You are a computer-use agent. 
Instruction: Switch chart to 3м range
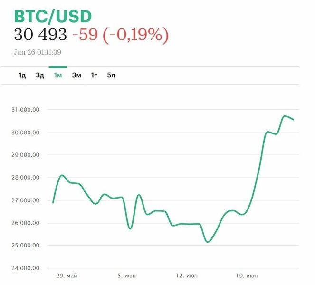tap(76, 76)
